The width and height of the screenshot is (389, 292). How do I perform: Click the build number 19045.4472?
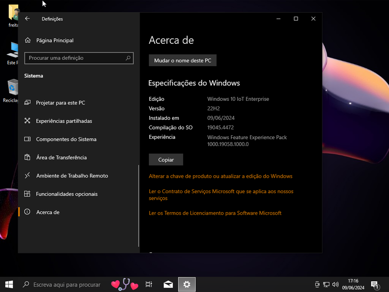point(221,128)
